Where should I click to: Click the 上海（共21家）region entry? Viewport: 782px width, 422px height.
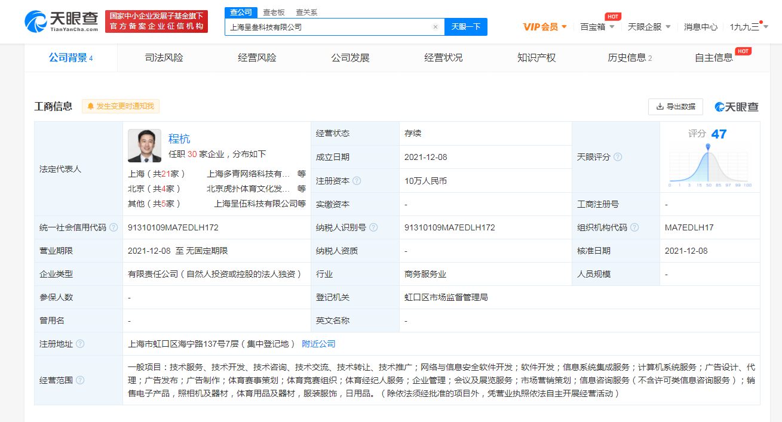[157, 174]
